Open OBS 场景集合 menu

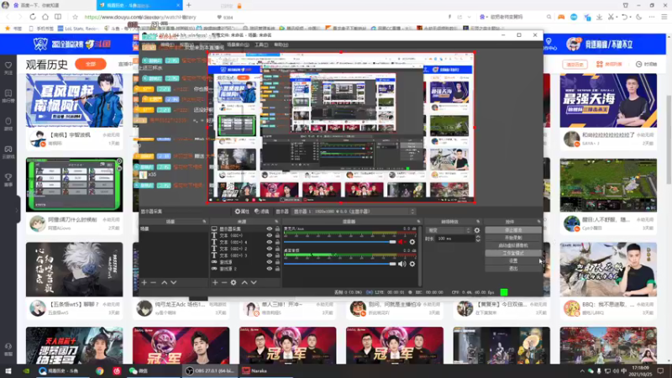[x=238, y=45]
